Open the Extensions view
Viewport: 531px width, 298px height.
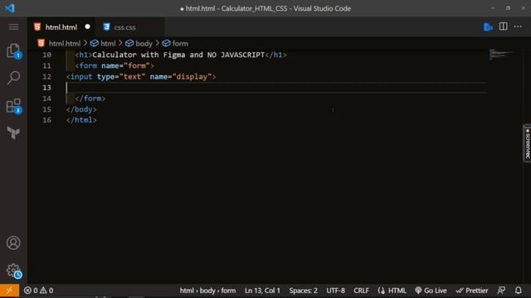(13, 106)
